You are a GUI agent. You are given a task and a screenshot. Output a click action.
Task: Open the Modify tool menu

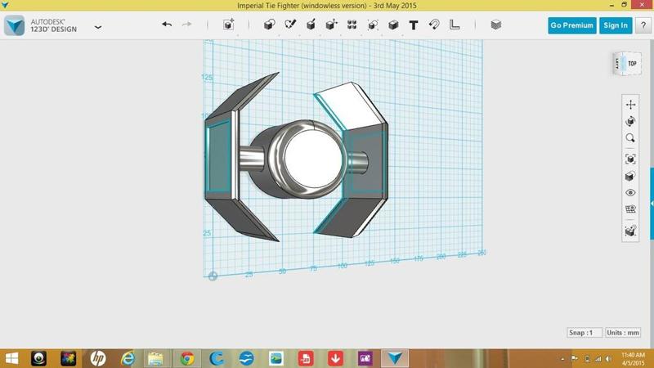[332, 25]
